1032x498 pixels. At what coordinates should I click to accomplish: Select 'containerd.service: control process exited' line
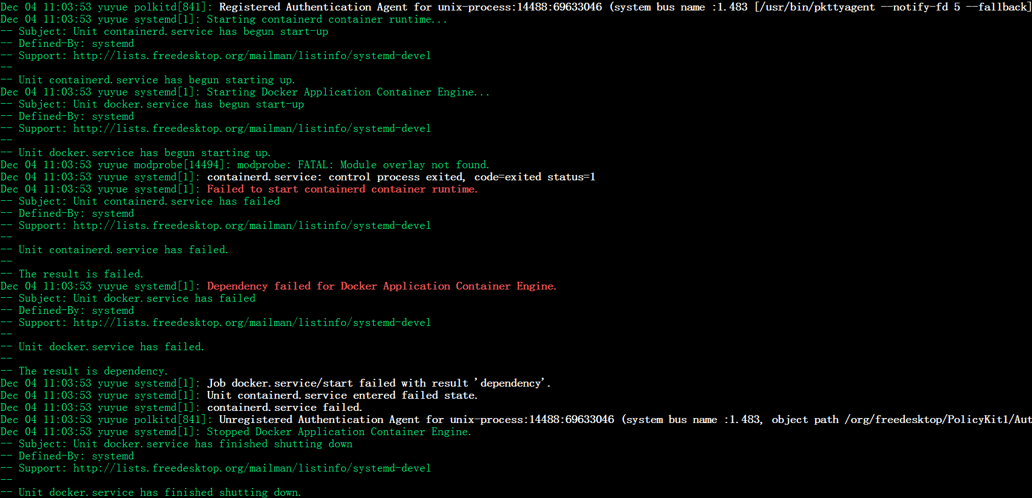[x=298, y=177]
